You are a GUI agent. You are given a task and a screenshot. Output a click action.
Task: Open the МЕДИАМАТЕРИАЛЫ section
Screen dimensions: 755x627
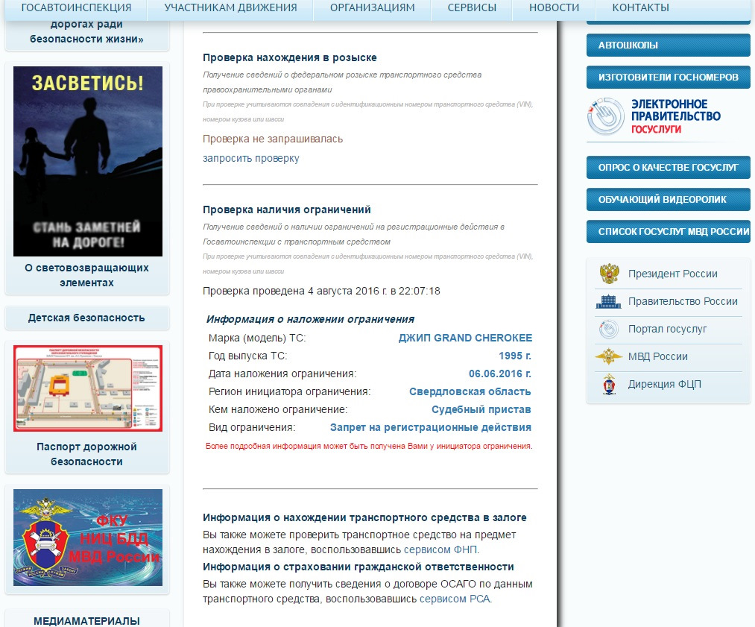(x=86, y=621)
